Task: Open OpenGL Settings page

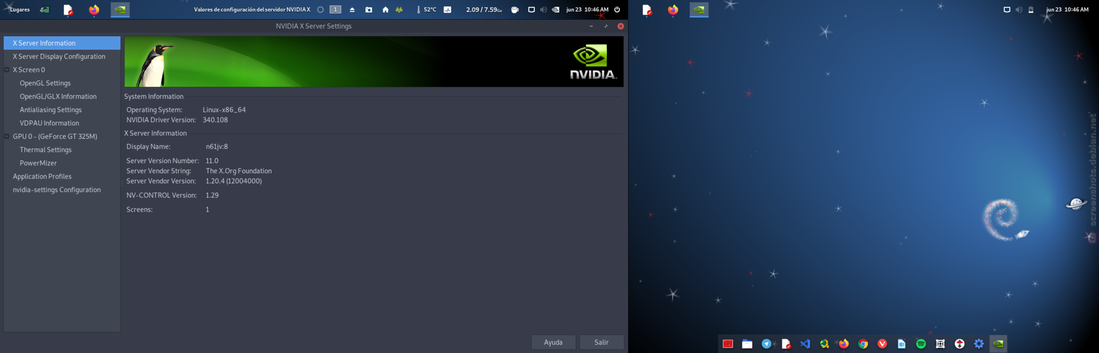Action: tap(45, 83)
